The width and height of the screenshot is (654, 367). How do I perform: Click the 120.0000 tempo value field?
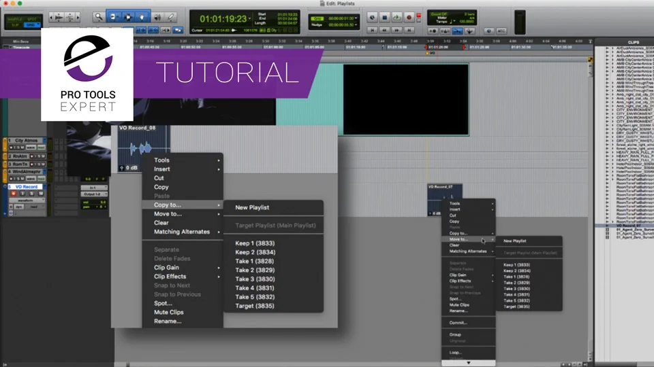[467, 22]
